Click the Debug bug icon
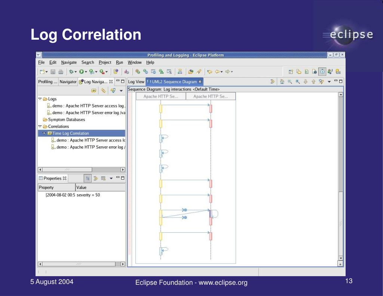Image resolution: width=383 pixels, height=296 pixels. [71, 71]
